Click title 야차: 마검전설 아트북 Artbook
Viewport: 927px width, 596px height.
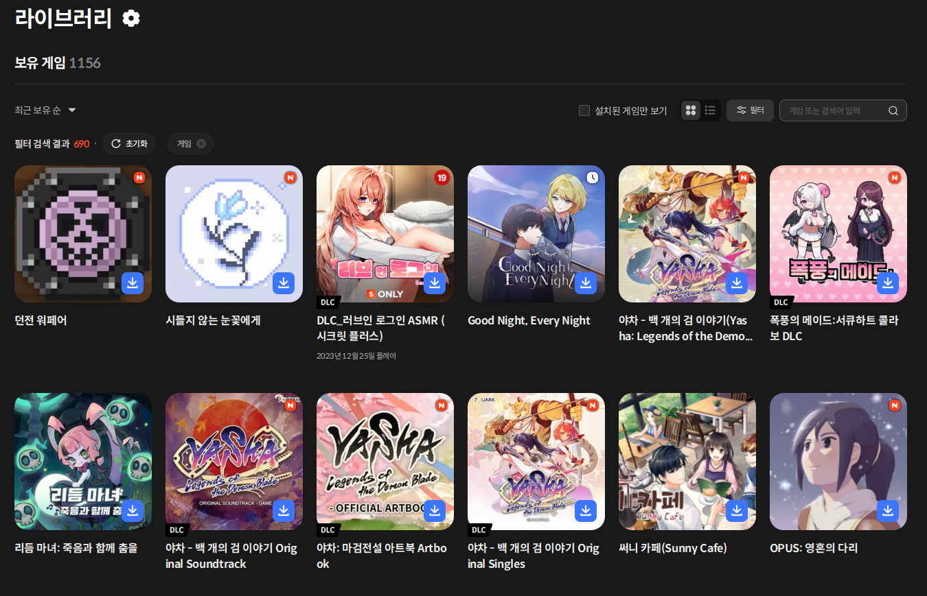[382, 556]
